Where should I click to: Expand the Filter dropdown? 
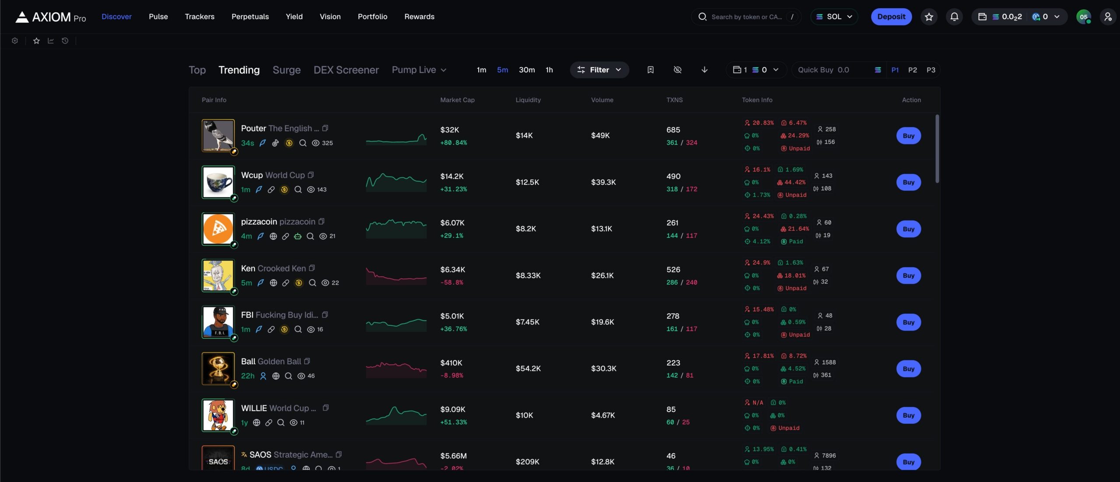(599, 70)
